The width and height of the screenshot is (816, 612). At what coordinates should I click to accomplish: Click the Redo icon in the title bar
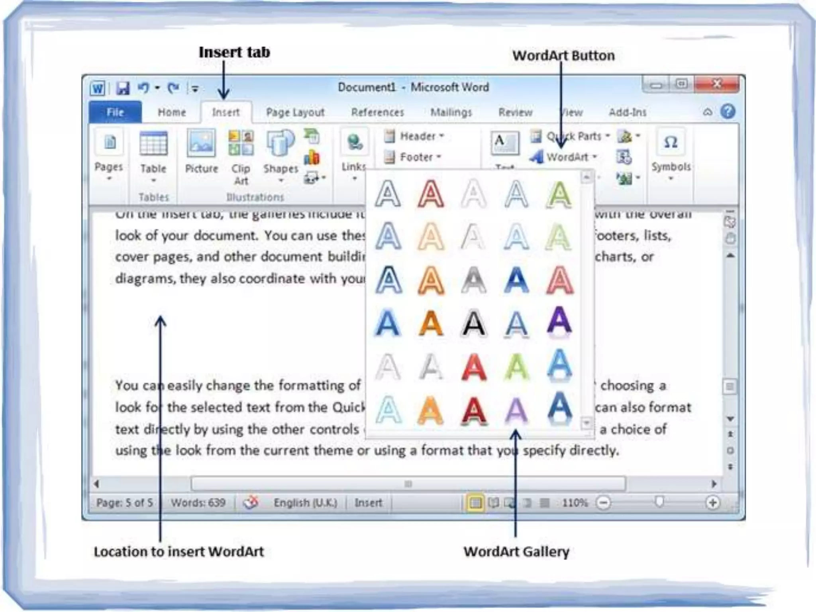coord(173,88)
